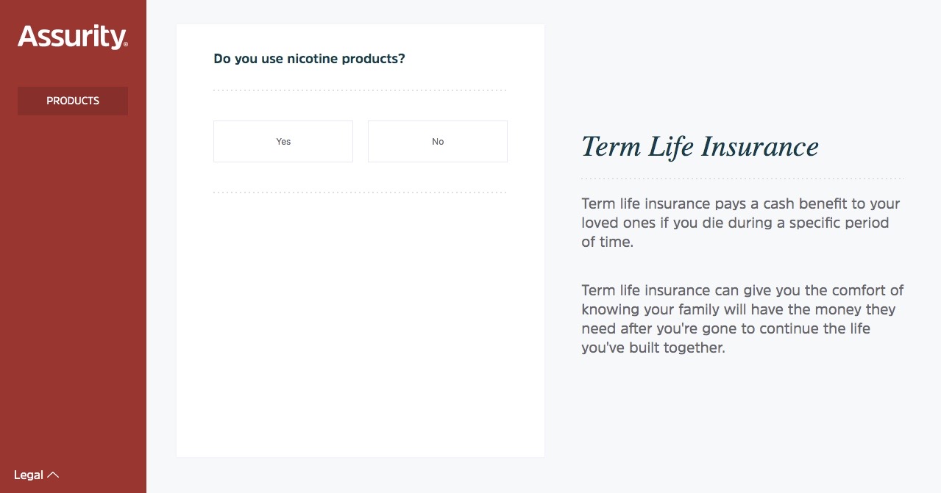Click the words "specific period of time"

point(736,231)
